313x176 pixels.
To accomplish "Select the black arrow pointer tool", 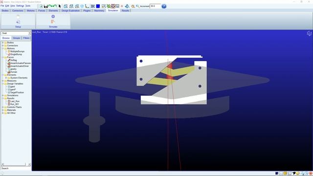I will [x=60, y=6].
